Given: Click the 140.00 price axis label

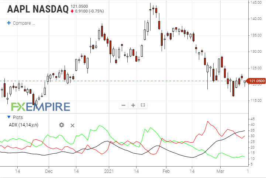Looking at the screenshot, I should [256, 19].
